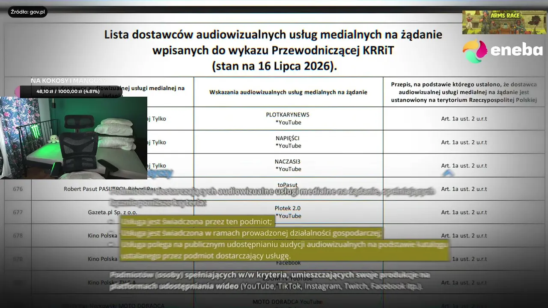Click the 'NA KOKOSY I MANGOSY' goal title
This screenshot has width=548, height=308.
(x=68, y=80)
